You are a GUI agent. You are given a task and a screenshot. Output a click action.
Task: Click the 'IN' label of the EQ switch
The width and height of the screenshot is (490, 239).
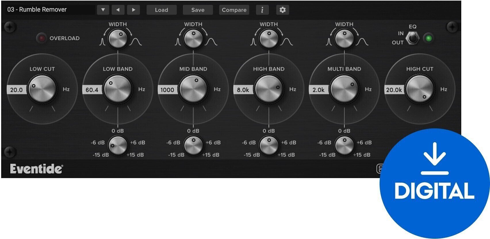tap(401, 33)
